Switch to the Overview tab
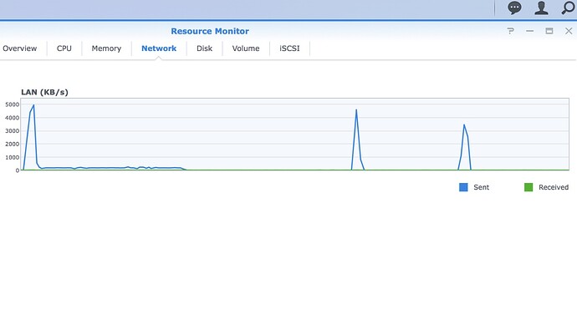Image resolution: width=577 pixels, height=320 pixels. coord(20,48)
